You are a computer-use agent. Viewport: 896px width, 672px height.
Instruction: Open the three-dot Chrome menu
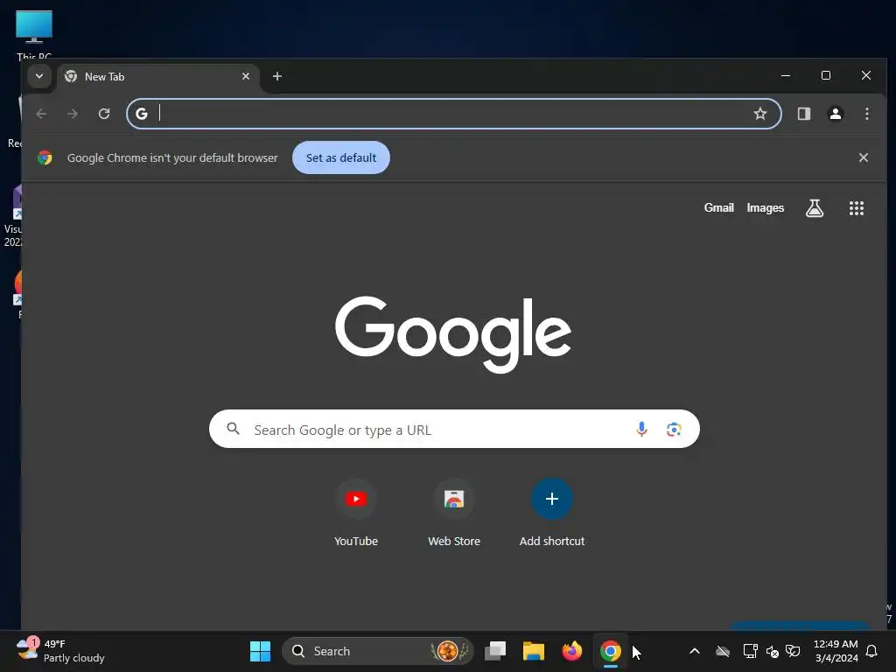(x=867, y=114)
